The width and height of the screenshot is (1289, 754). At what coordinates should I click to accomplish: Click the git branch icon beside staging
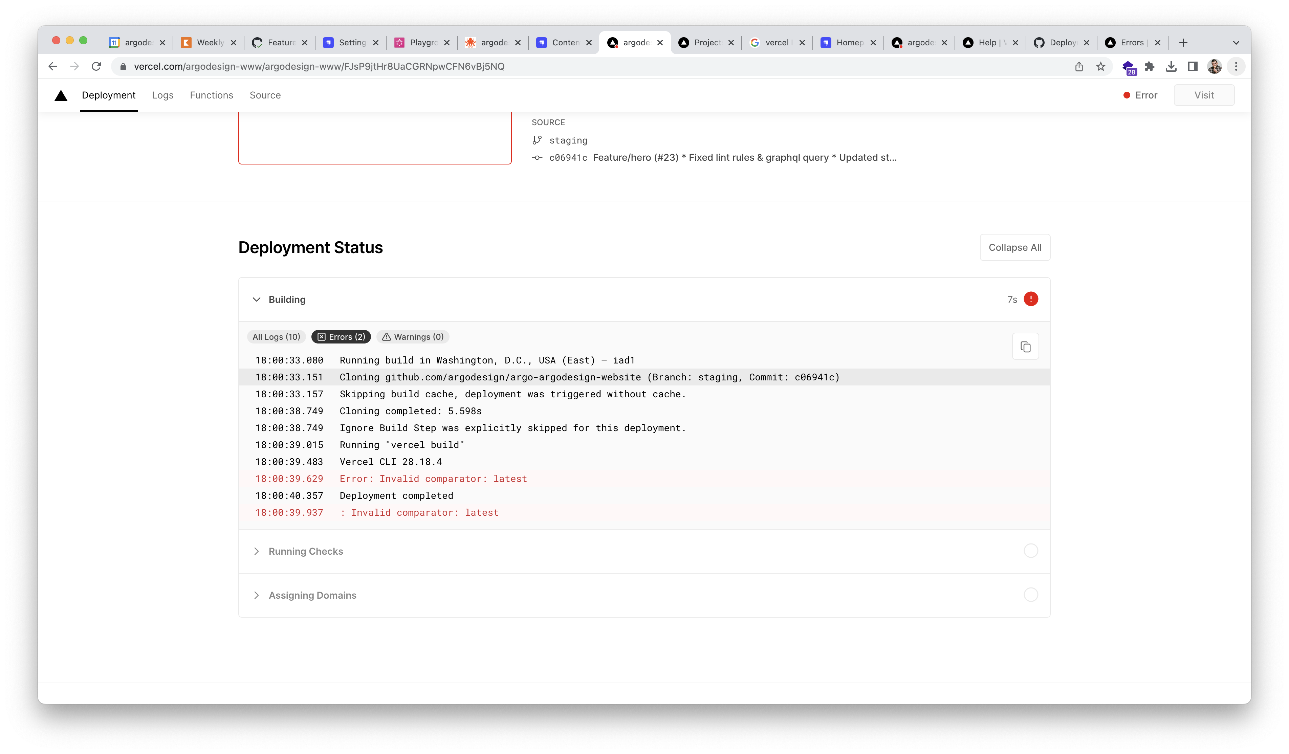tap(537, 140)
